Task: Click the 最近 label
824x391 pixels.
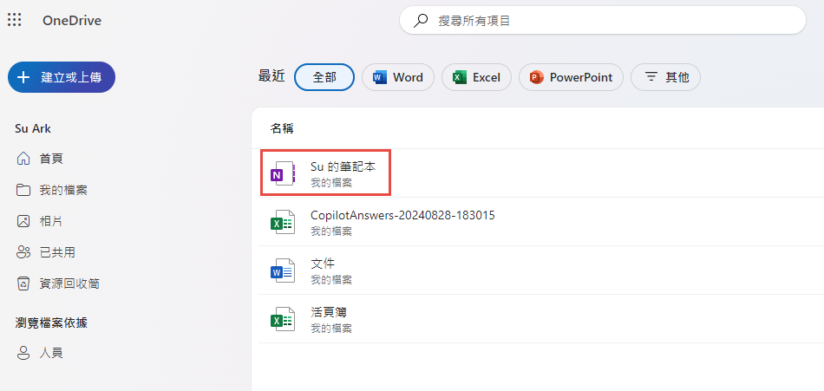Action: 271,76
